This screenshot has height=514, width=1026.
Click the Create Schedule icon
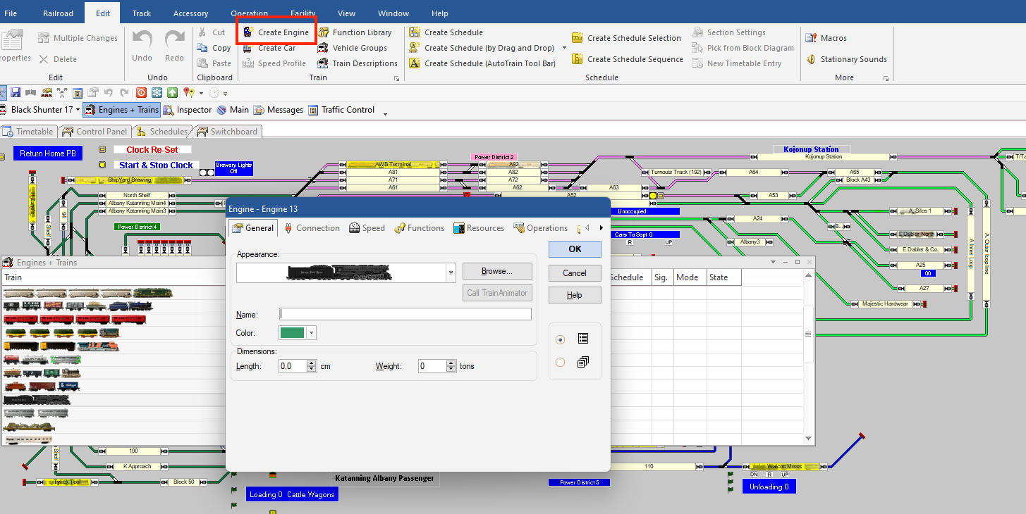pyautogui.click(x=413, y=32)
